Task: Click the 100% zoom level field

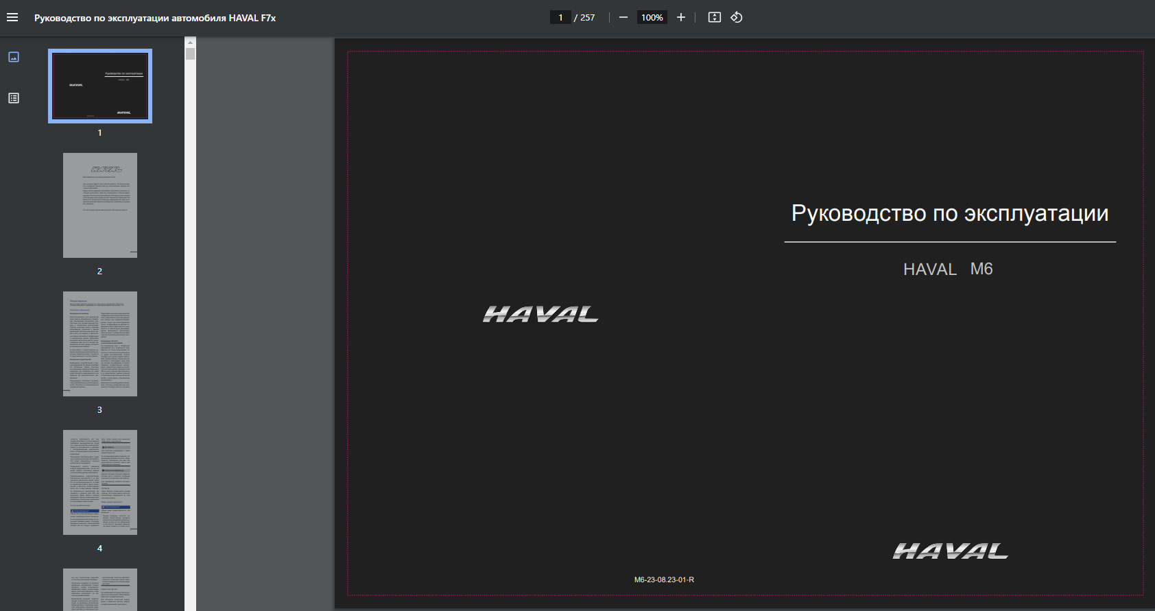Action: [x=652, y=18]
